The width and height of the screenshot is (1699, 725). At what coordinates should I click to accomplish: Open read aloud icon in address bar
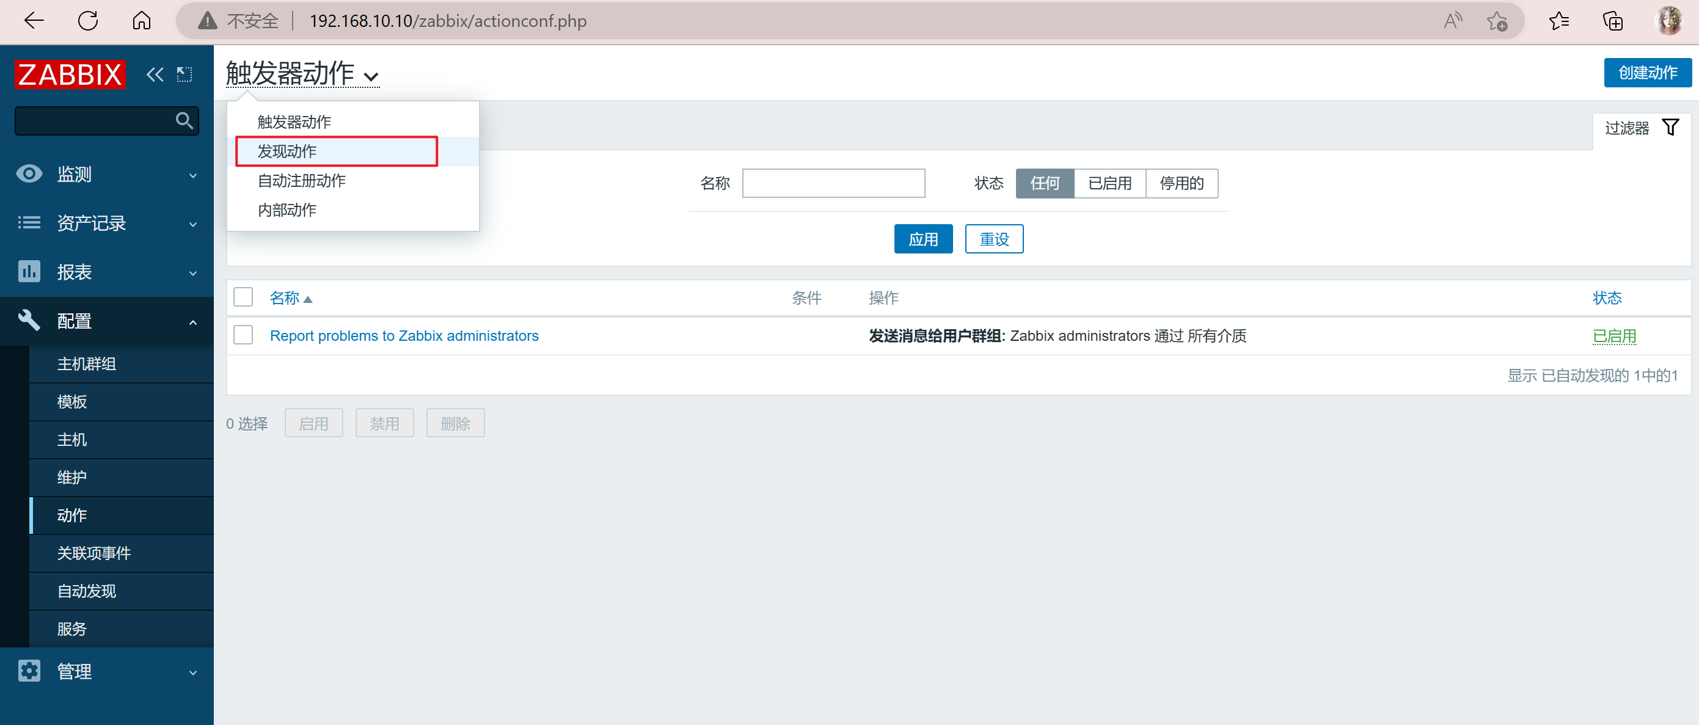tap(1453, 21)
